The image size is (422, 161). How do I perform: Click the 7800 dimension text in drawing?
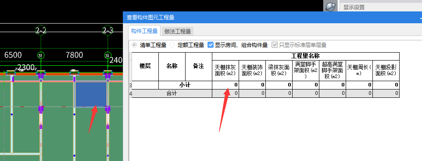(x=74, y=55)
